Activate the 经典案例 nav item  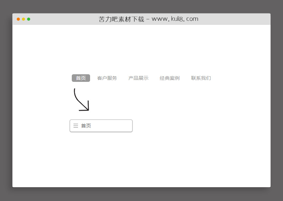pos(169,78)
